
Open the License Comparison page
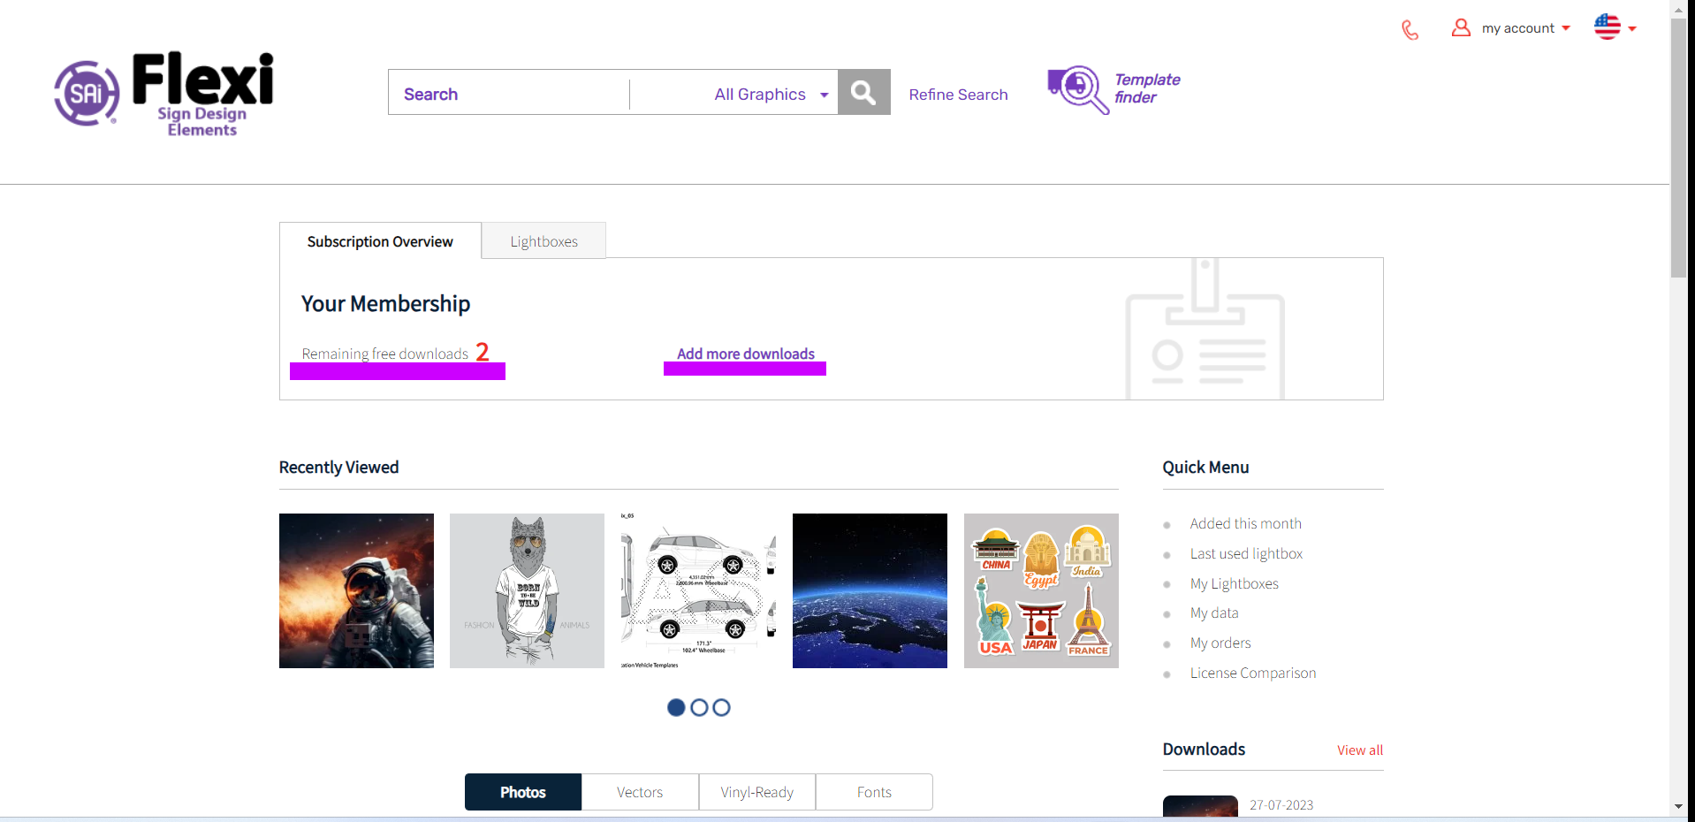(x=1252, y=673)
